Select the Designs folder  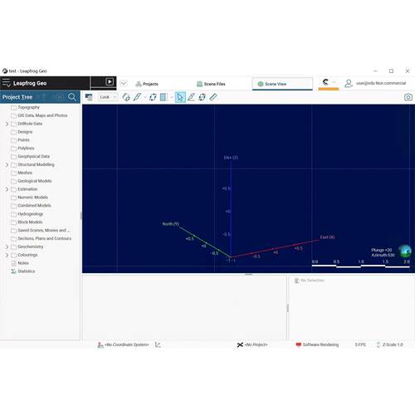tap(22, 132)
